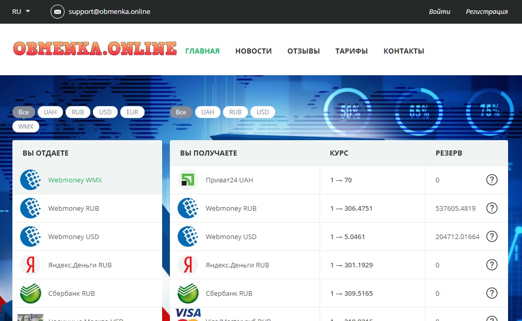
Task: Click the help icon in Приват24 UAH row
Action: coord(492,180)
